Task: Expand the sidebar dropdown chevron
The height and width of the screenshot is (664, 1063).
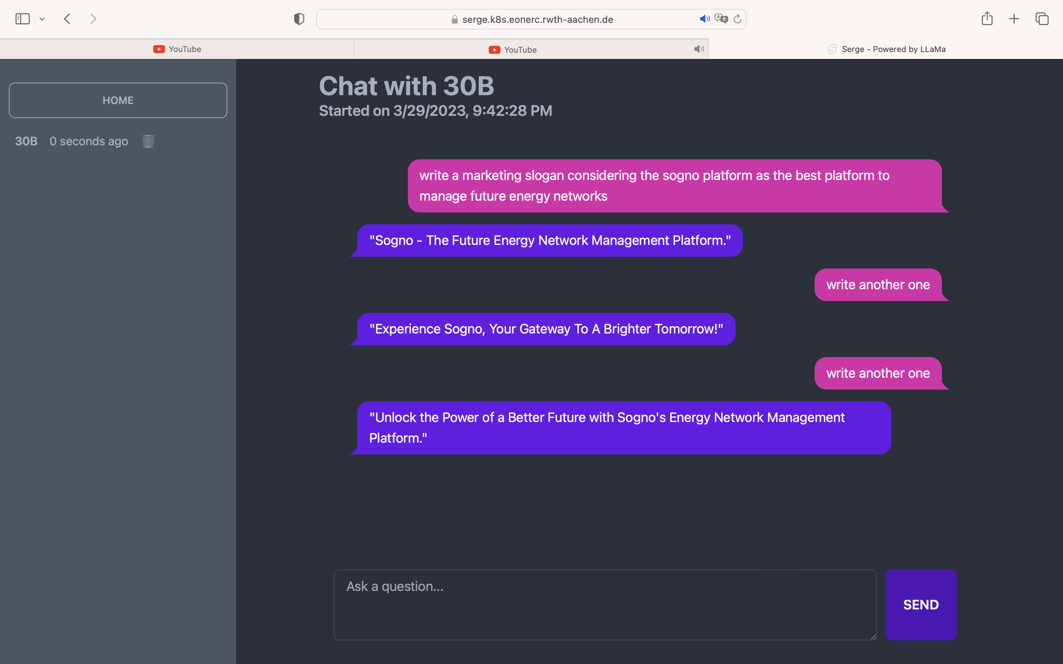Action: (42, 19)
